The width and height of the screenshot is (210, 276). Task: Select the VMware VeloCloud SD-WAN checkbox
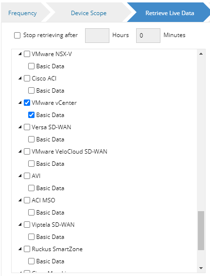[x=27, y=152]
